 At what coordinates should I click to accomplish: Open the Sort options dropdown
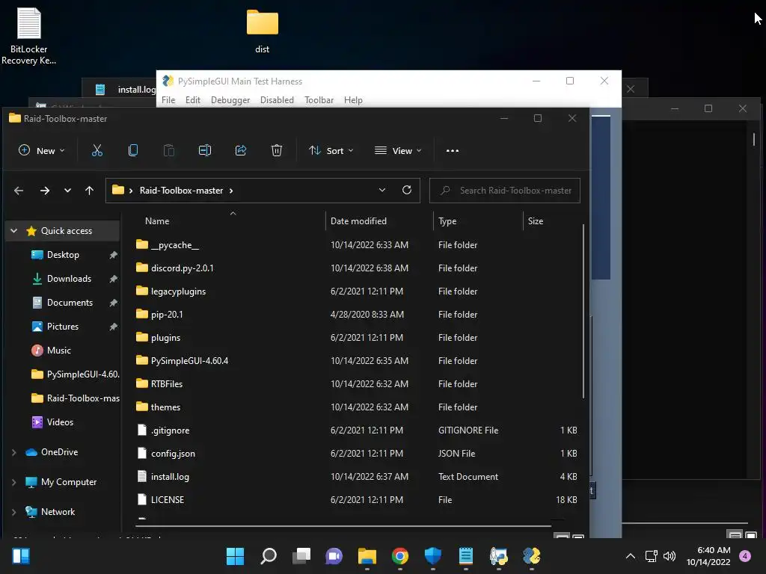[x=331, y=150]
